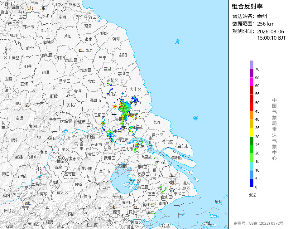288x229 pixels.
Task: Click the 泰州 radar station name
Action: (262, 16)
